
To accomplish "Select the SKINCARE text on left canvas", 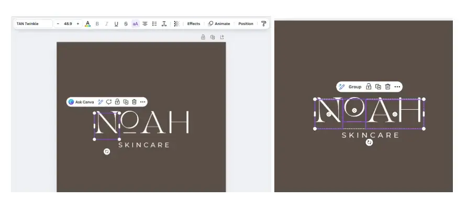I will click(144, 145).
